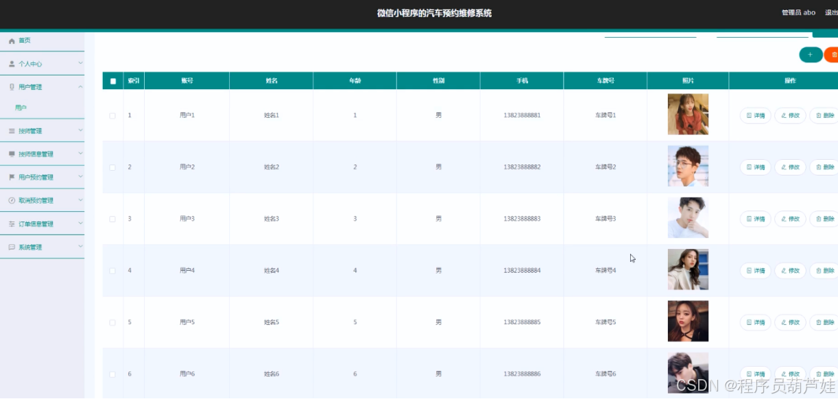Open the photo thumbnail for 用户2

(x=688, y=166)
